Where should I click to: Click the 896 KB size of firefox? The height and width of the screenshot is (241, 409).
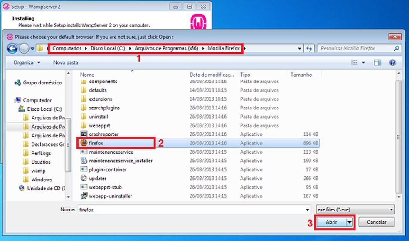[310, 143]
